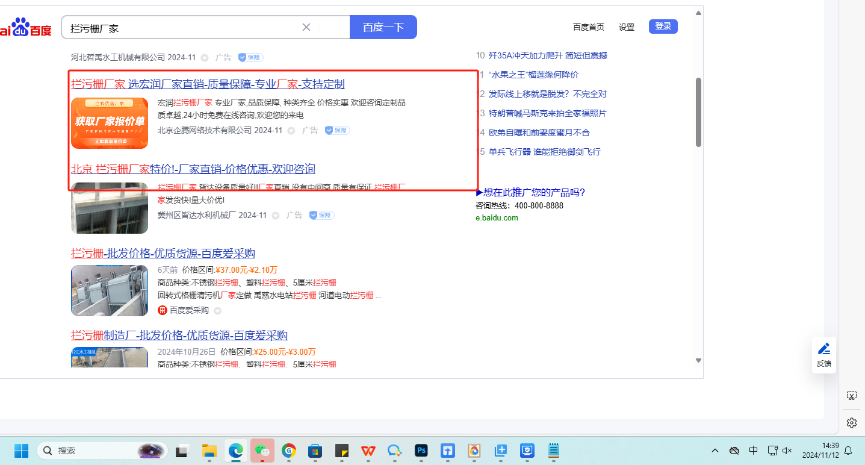Click the Baidu logo

click(25, 28)
